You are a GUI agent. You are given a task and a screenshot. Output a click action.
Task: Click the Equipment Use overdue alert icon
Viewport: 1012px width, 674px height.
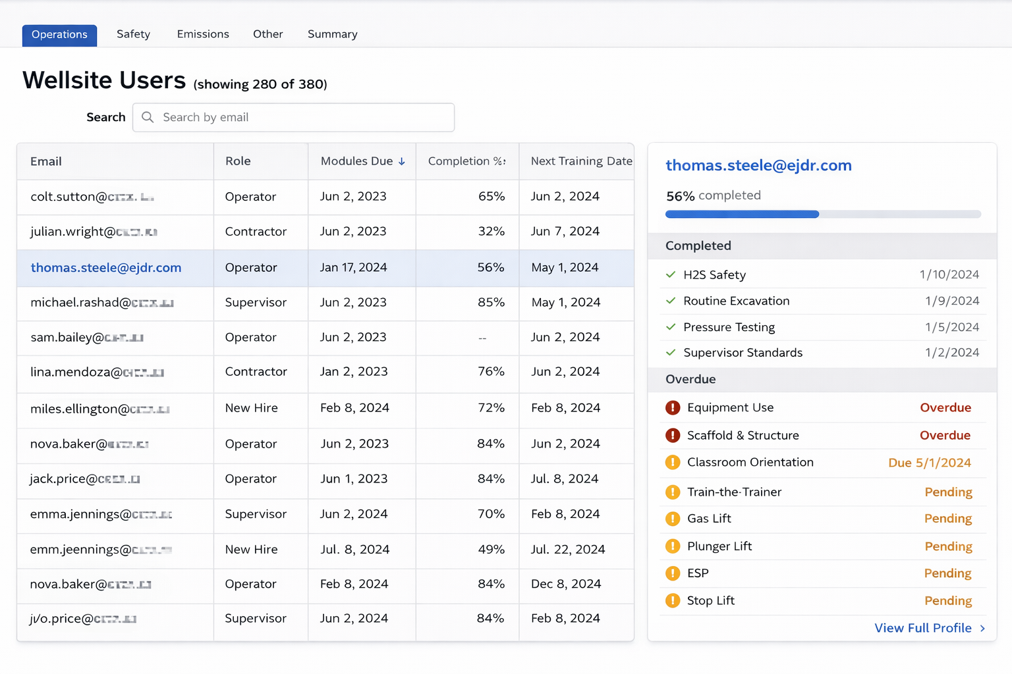[x=673, y=408]
